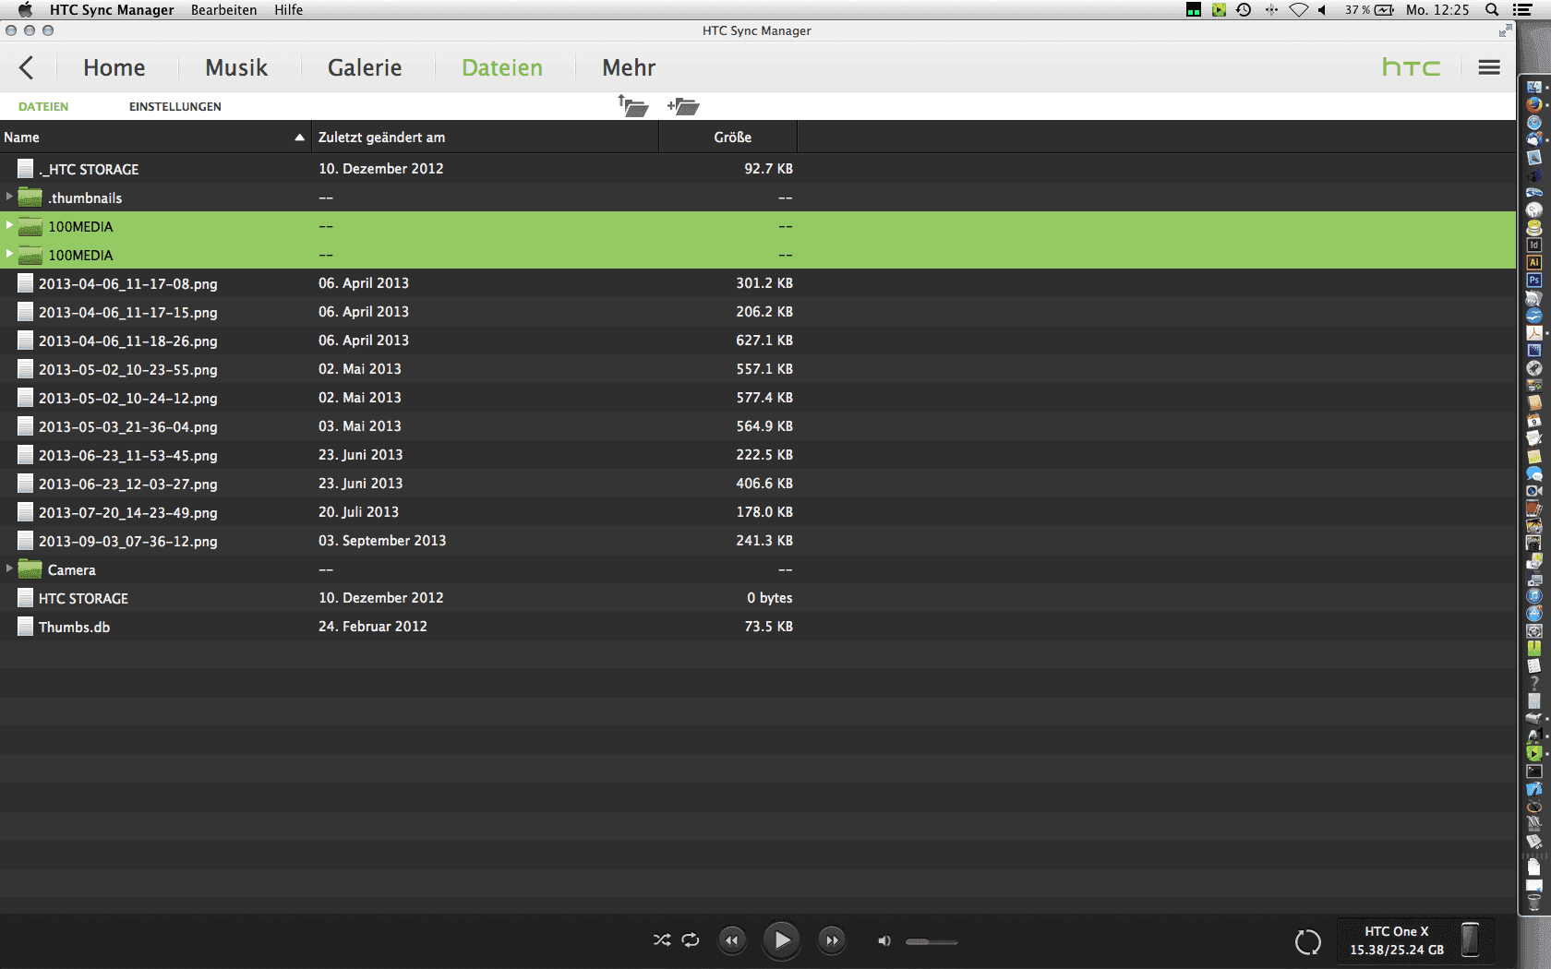Skip to next track
The width and height of the screenshot is (1551, 969).
click(x=832, y=940)
